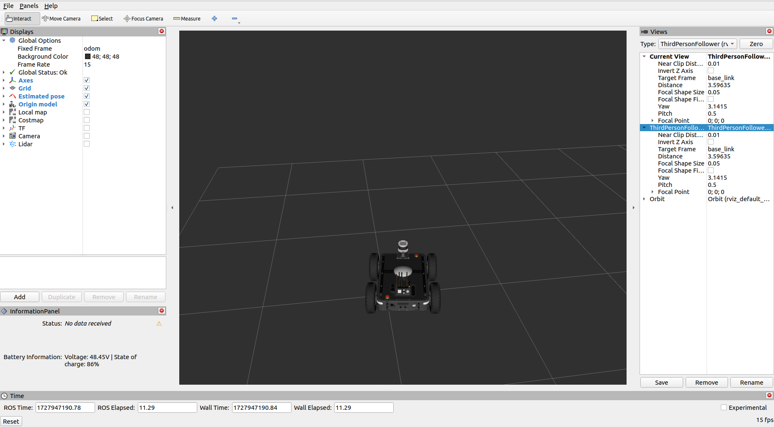Disable the Axes display checkbox
The image size is (774, 427).
click(x=87, y=80)
